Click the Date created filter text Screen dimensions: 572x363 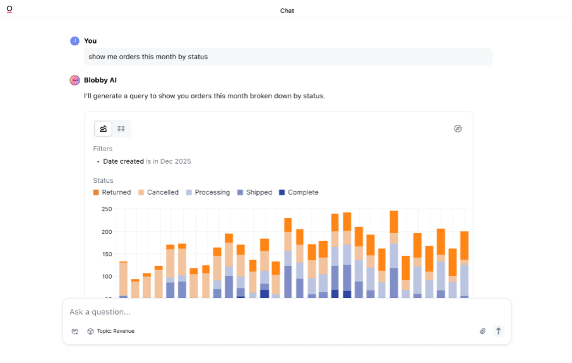(123, 161)
